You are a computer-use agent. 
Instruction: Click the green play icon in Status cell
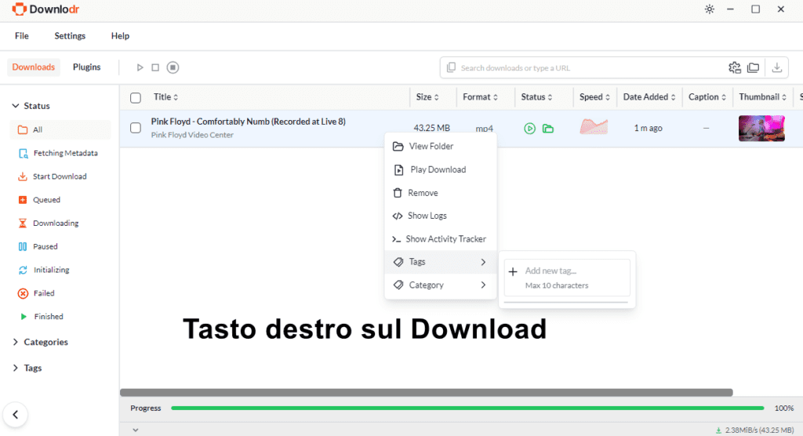tap(529, 129)
